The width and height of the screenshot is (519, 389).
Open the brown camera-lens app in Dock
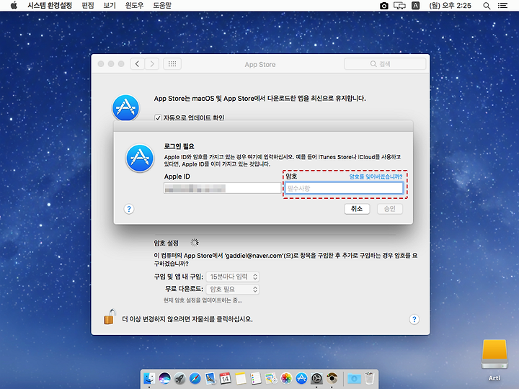point(332,378)
